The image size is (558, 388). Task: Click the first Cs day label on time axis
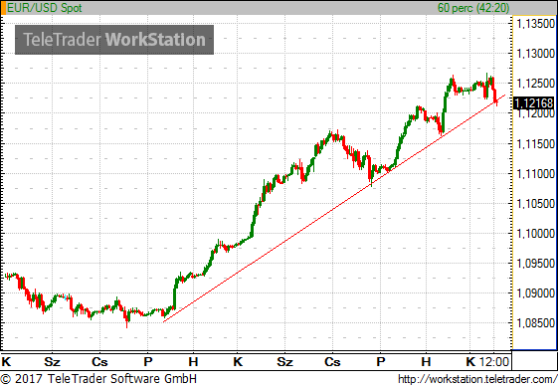[99, 362]
